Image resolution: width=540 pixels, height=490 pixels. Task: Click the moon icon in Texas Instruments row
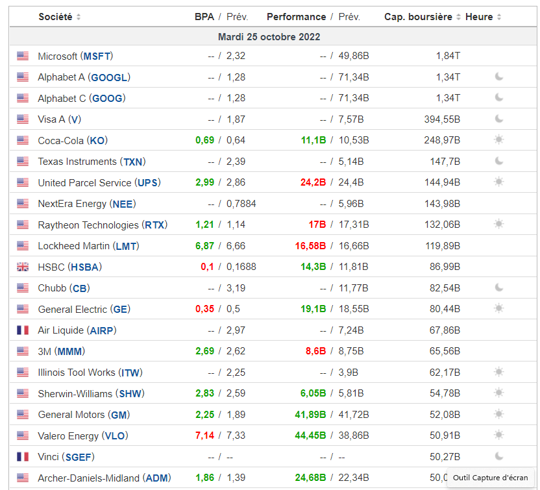(x=498, y=162)
